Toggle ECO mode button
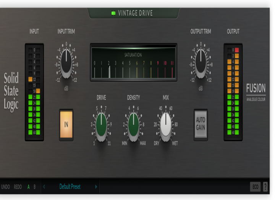The image size is (275, 200). coord(255,187)
